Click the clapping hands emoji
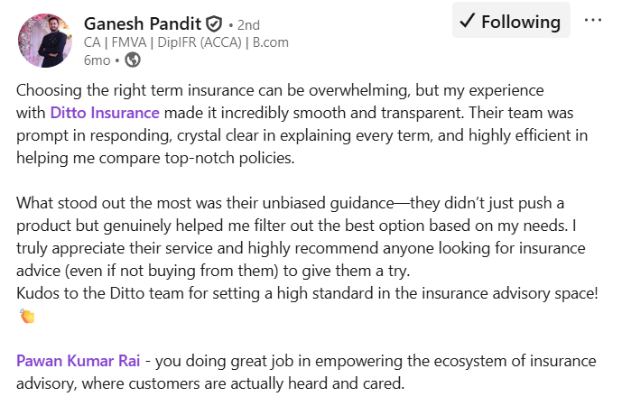Image resolution: width=622 pixels, height=415 pixels. (x=26, y=317)
